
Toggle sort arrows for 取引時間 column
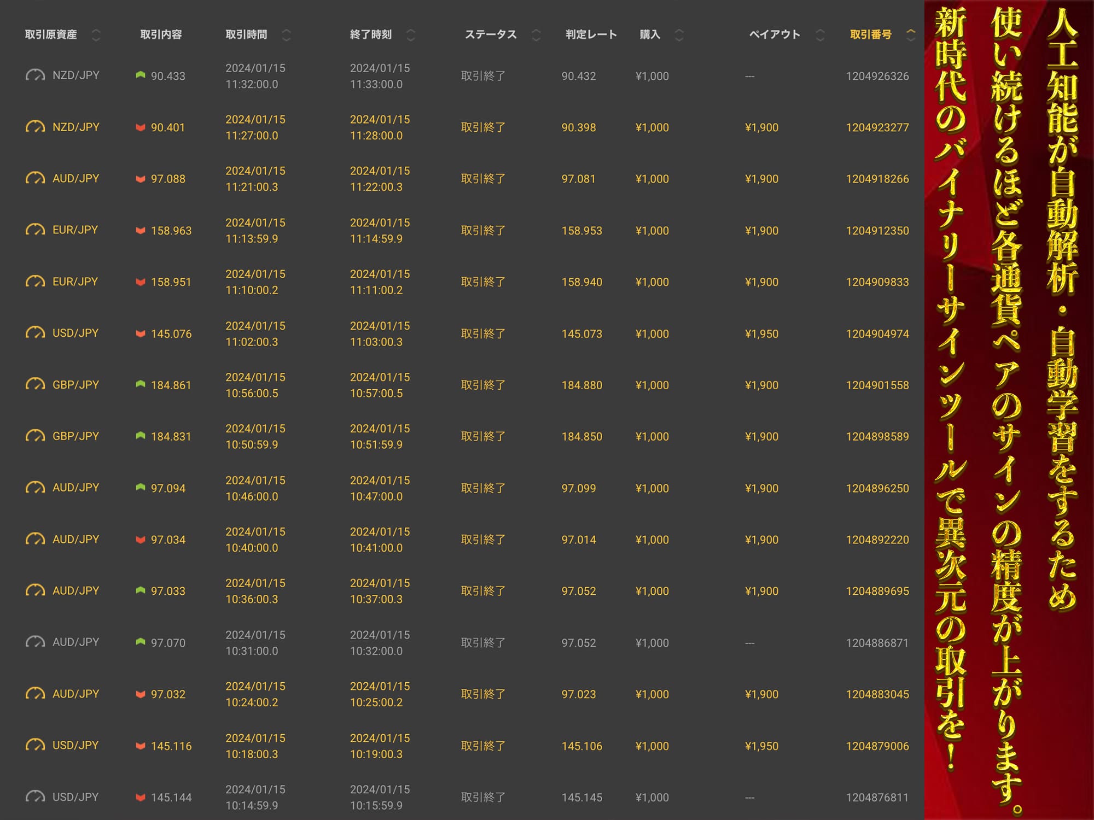click(x=286, y=35)
